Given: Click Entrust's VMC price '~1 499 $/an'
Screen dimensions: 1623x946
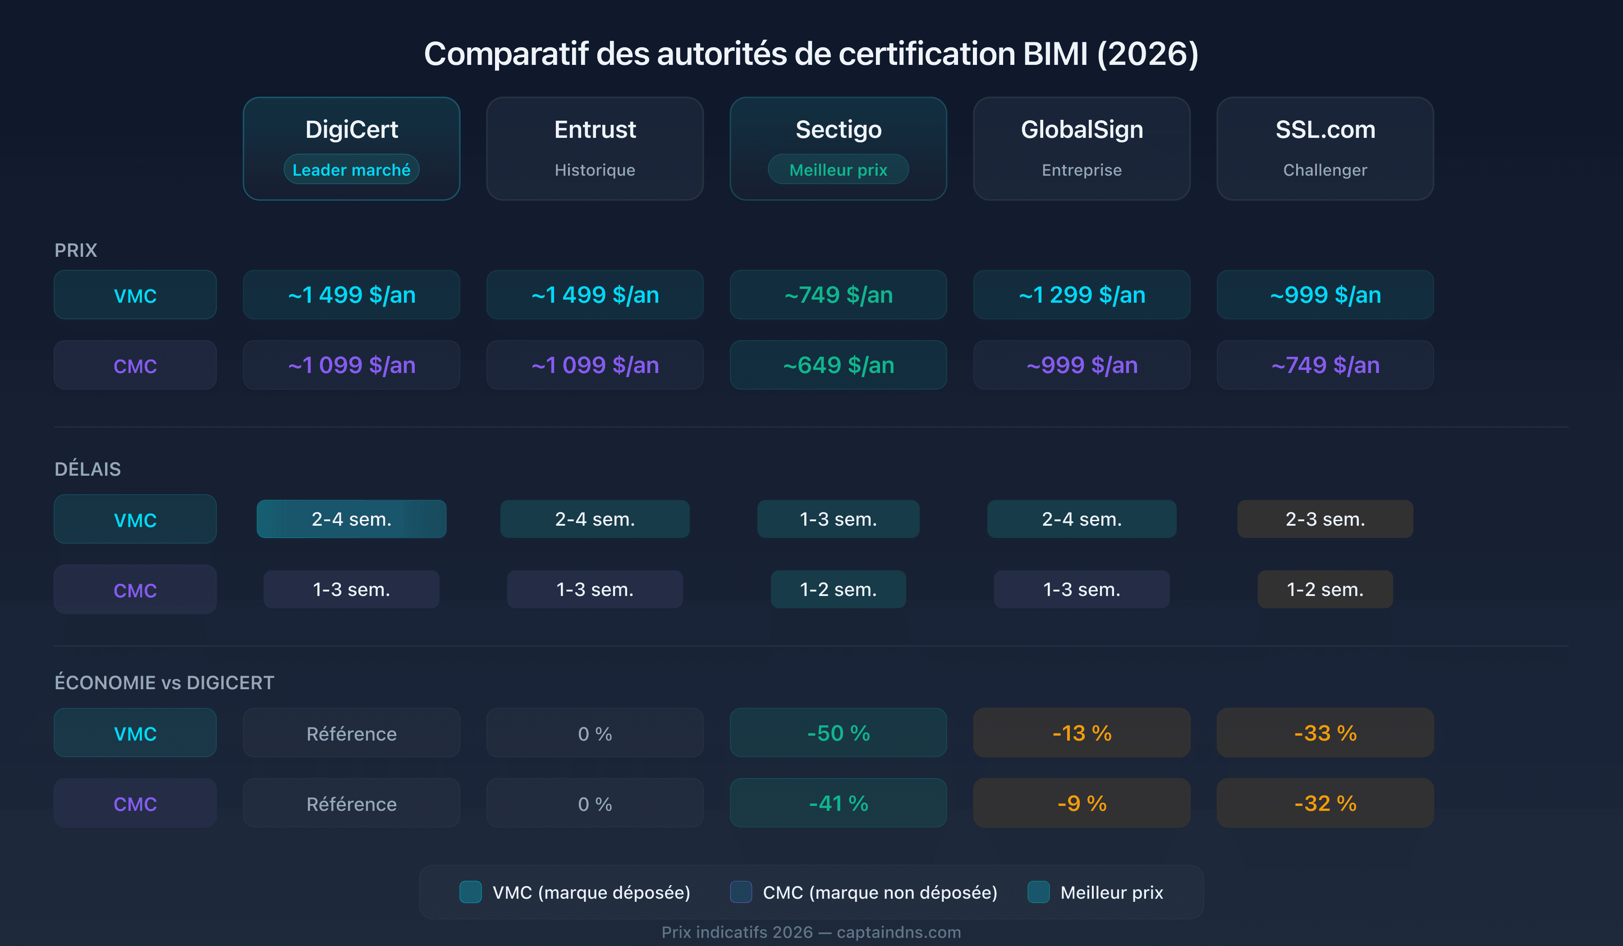Looking at the screenshot, I should [x=595, y=295].
